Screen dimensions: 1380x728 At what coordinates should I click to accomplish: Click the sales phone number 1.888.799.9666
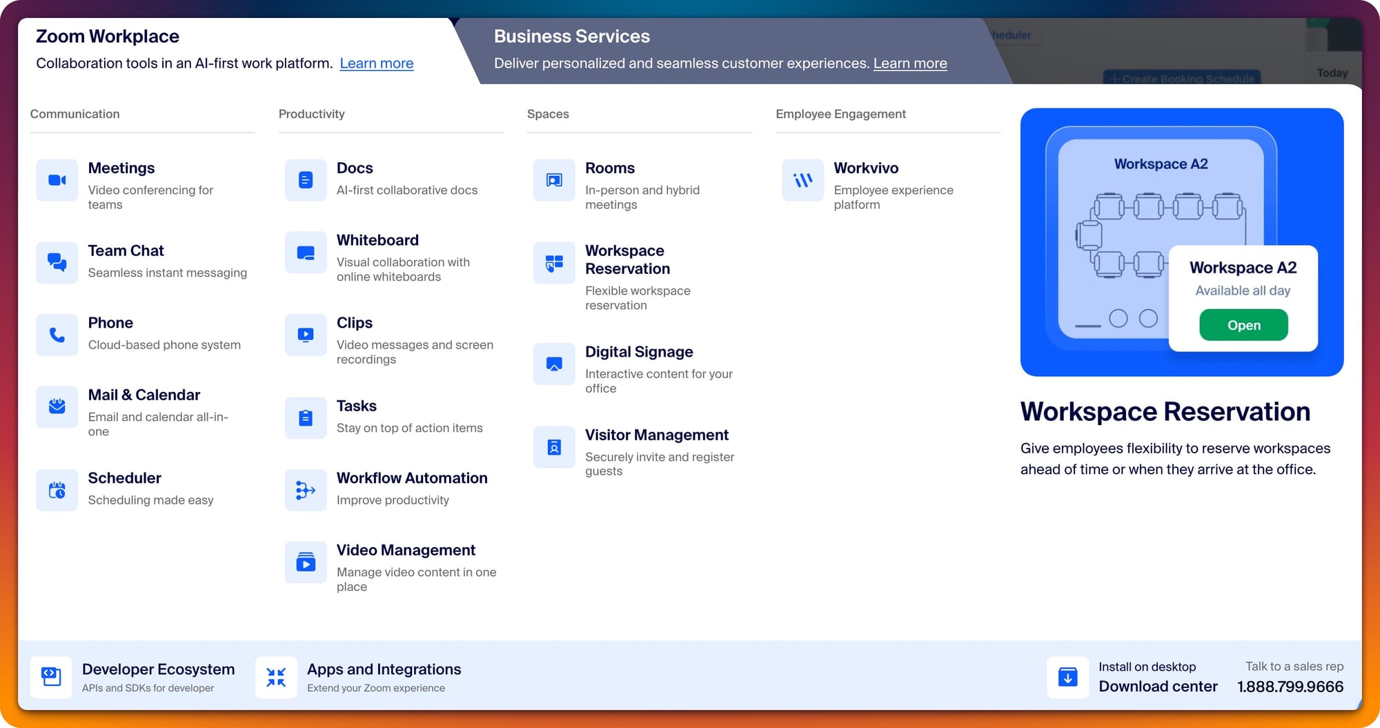click(x=1290, y=687)
